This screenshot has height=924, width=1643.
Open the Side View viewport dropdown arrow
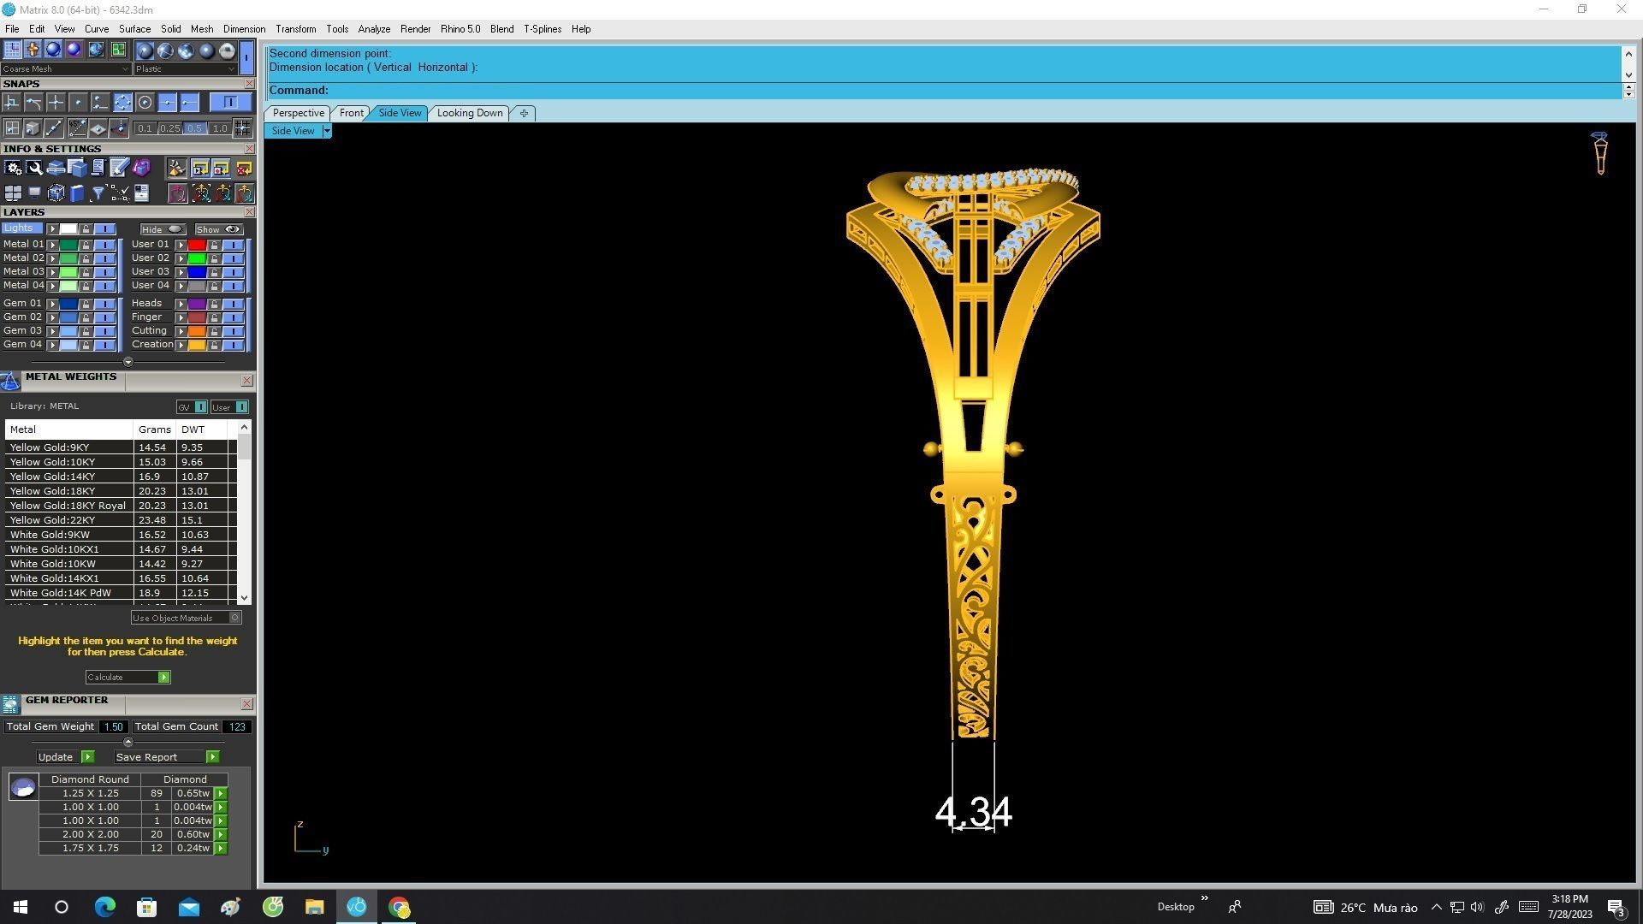(x=327, y=131)
